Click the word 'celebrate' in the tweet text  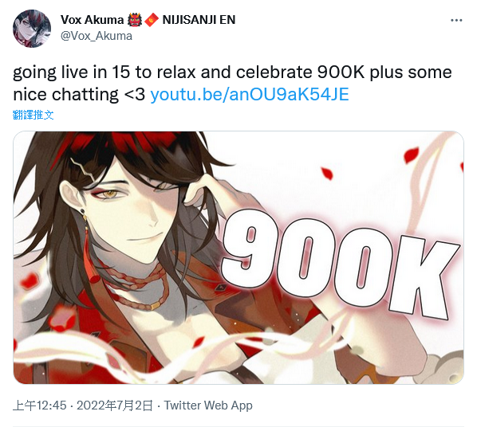pyautogui.click(x=274, y=72)
